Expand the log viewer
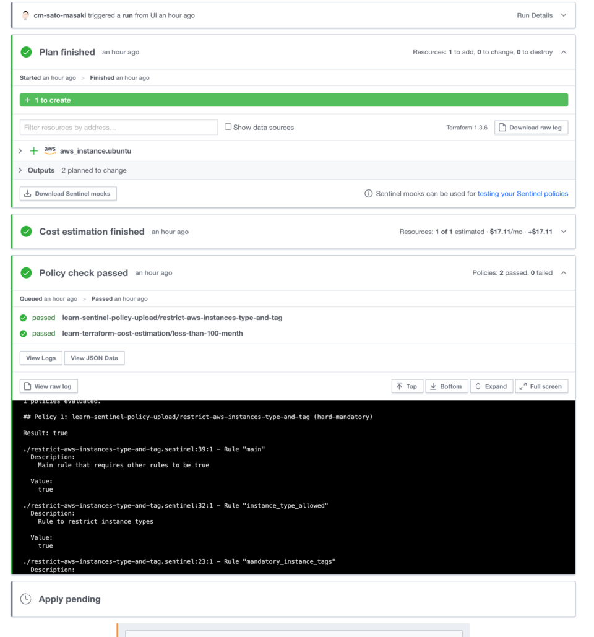The image size is (594, 637). pos(492,386)
